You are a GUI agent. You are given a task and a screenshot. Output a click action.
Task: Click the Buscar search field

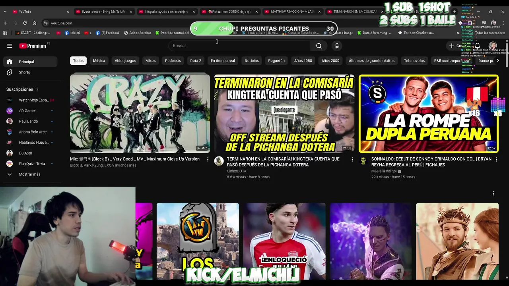click(239, 46)
